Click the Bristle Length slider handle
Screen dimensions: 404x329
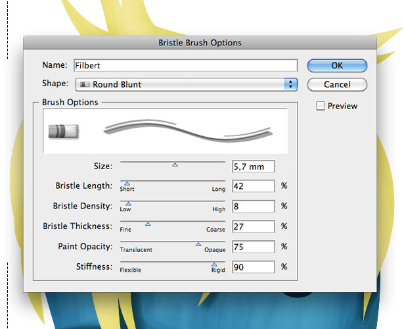(127, 184)
